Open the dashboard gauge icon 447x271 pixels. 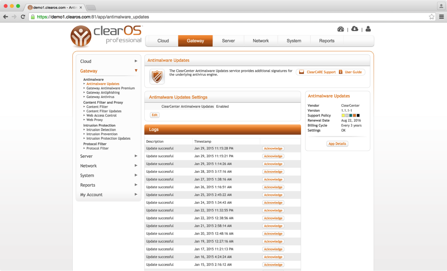click(x=341, y=29)
